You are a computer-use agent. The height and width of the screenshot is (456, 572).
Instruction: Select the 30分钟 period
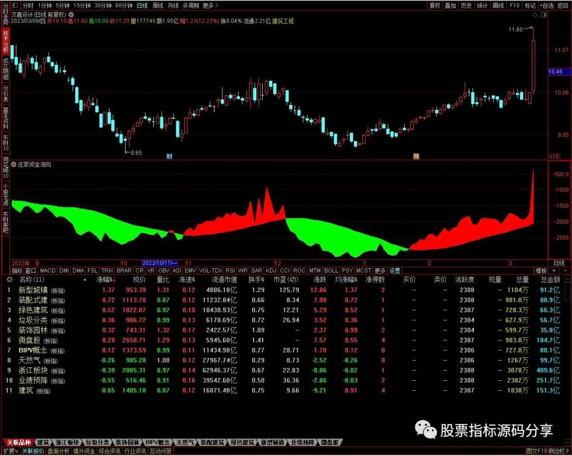pyautogui.click(x=103, y=5)
